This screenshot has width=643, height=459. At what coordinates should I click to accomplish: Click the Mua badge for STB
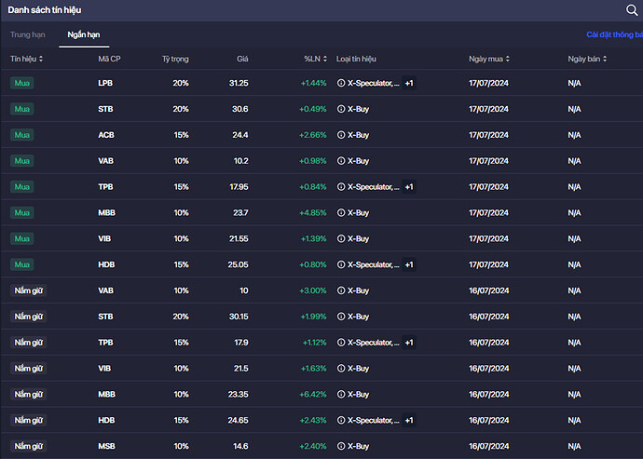(x=22, y=109)
